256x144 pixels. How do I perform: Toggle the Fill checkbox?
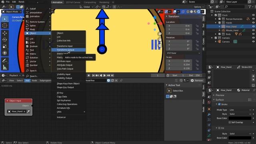point(219,128)
